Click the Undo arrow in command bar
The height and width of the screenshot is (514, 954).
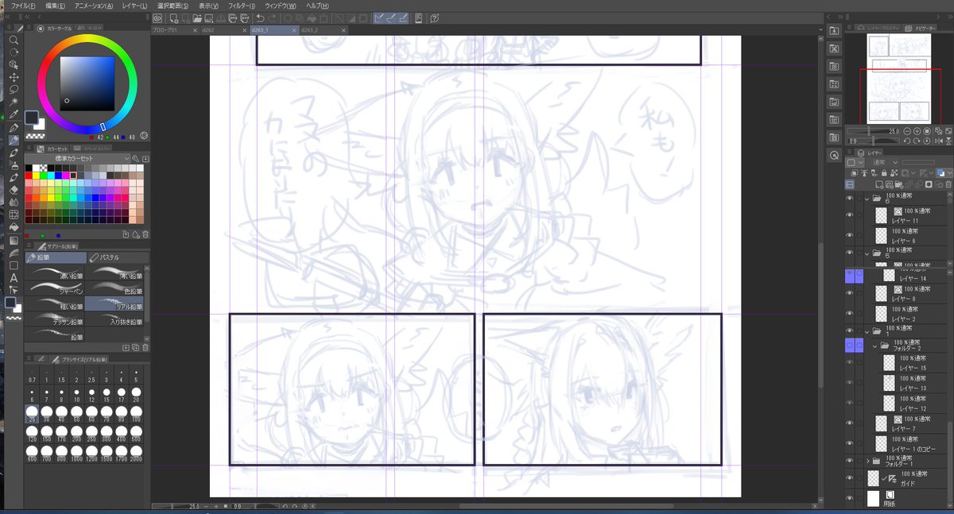(261, 18)
